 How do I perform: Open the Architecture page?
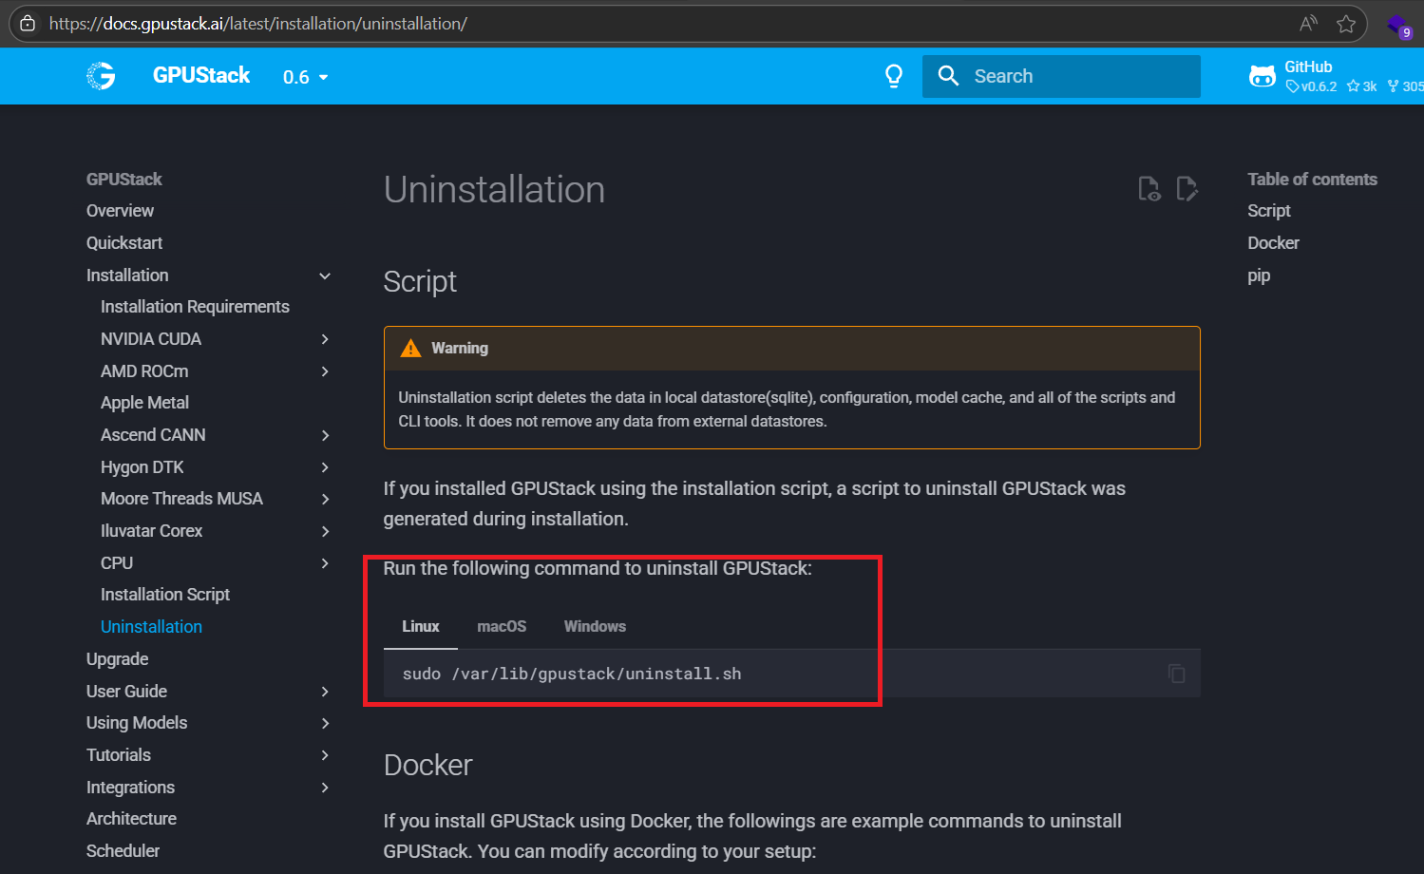click(x=131, y=819)
